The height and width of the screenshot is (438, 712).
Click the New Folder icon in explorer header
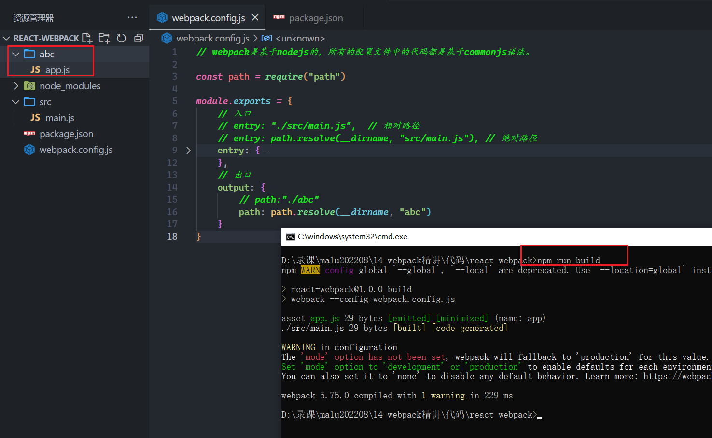point(104,38)
